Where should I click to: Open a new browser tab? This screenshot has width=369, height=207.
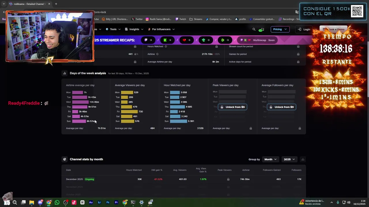point(56,4)
